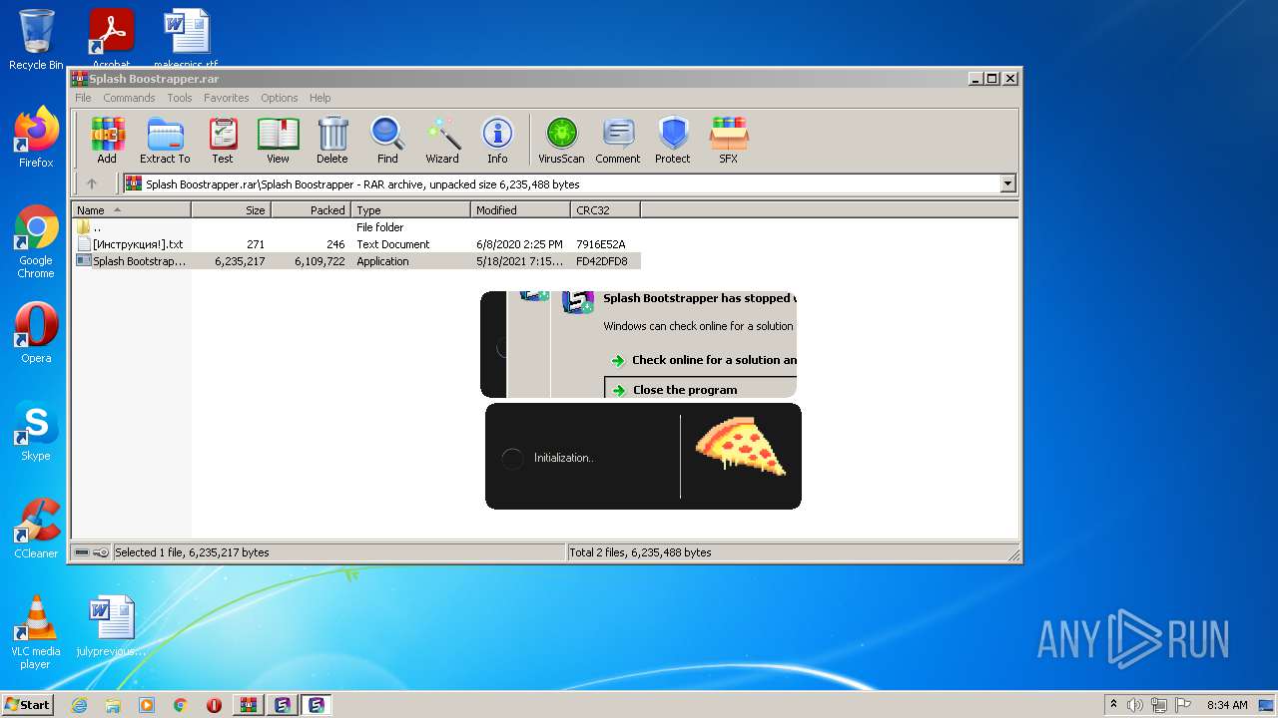The image size is (1278, 718).
Task: Run VirusScan on the archive
Action: [x=561, y=140]
